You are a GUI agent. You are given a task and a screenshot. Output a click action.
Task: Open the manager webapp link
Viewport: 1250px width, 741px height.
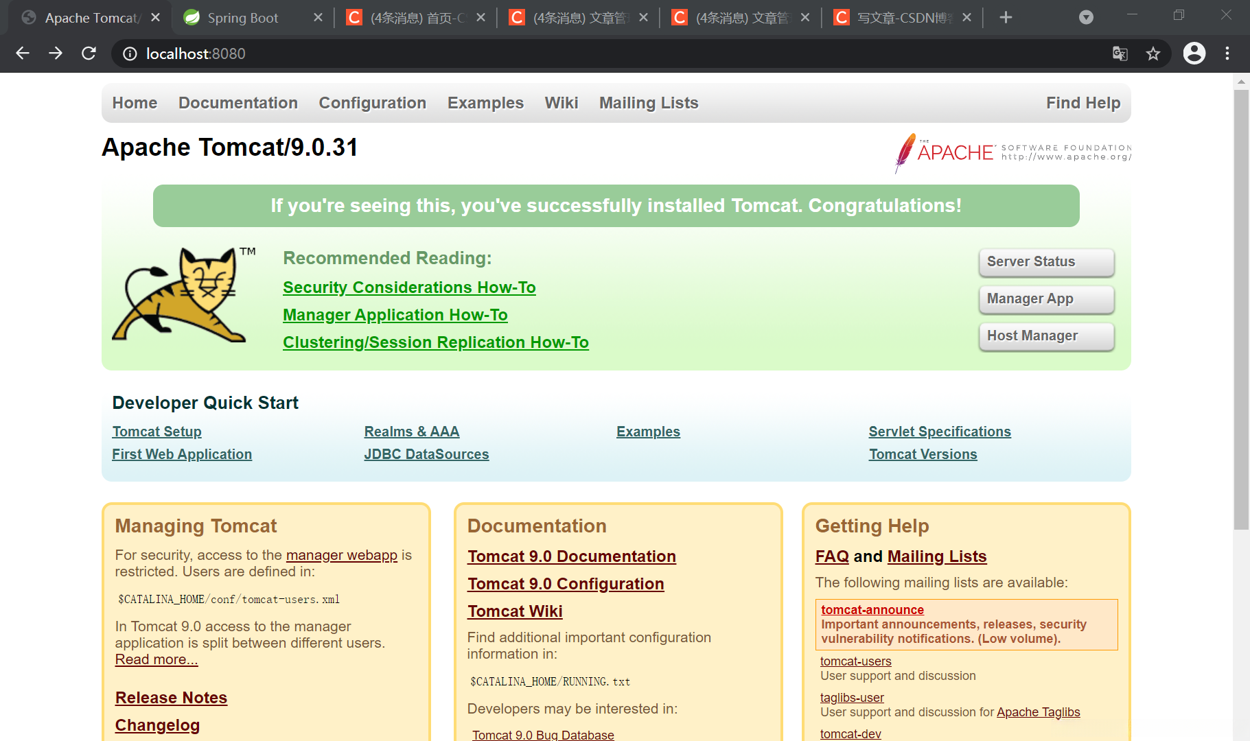(x=342, y=555)
